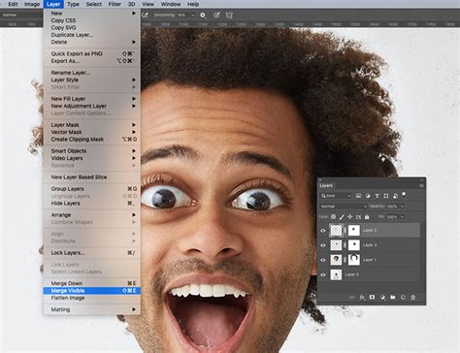Open the smoothing options gear icon
Image resolution: width=460 pixels, height=353 pixels.
[x=203, y=16]
